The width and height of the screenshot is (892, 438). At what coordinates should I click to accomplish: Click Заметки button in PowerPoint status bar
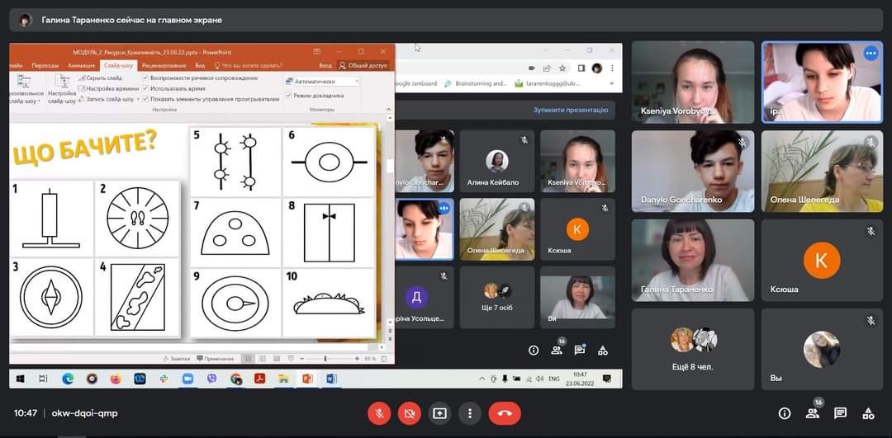(177, 359)
